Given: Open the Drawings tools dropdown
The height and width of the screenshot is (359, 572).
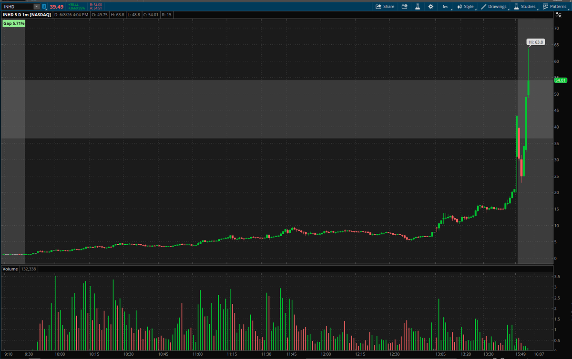Looking at the screenshot, I should [x=494, y=7].
